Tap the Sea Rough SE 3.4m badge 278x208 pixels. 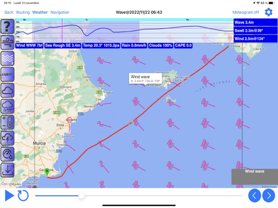63,45
